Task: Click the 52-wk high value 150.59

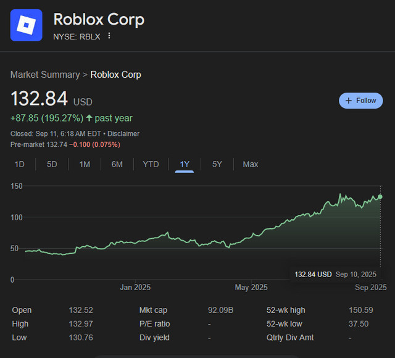Action: (x=361, y=310)
